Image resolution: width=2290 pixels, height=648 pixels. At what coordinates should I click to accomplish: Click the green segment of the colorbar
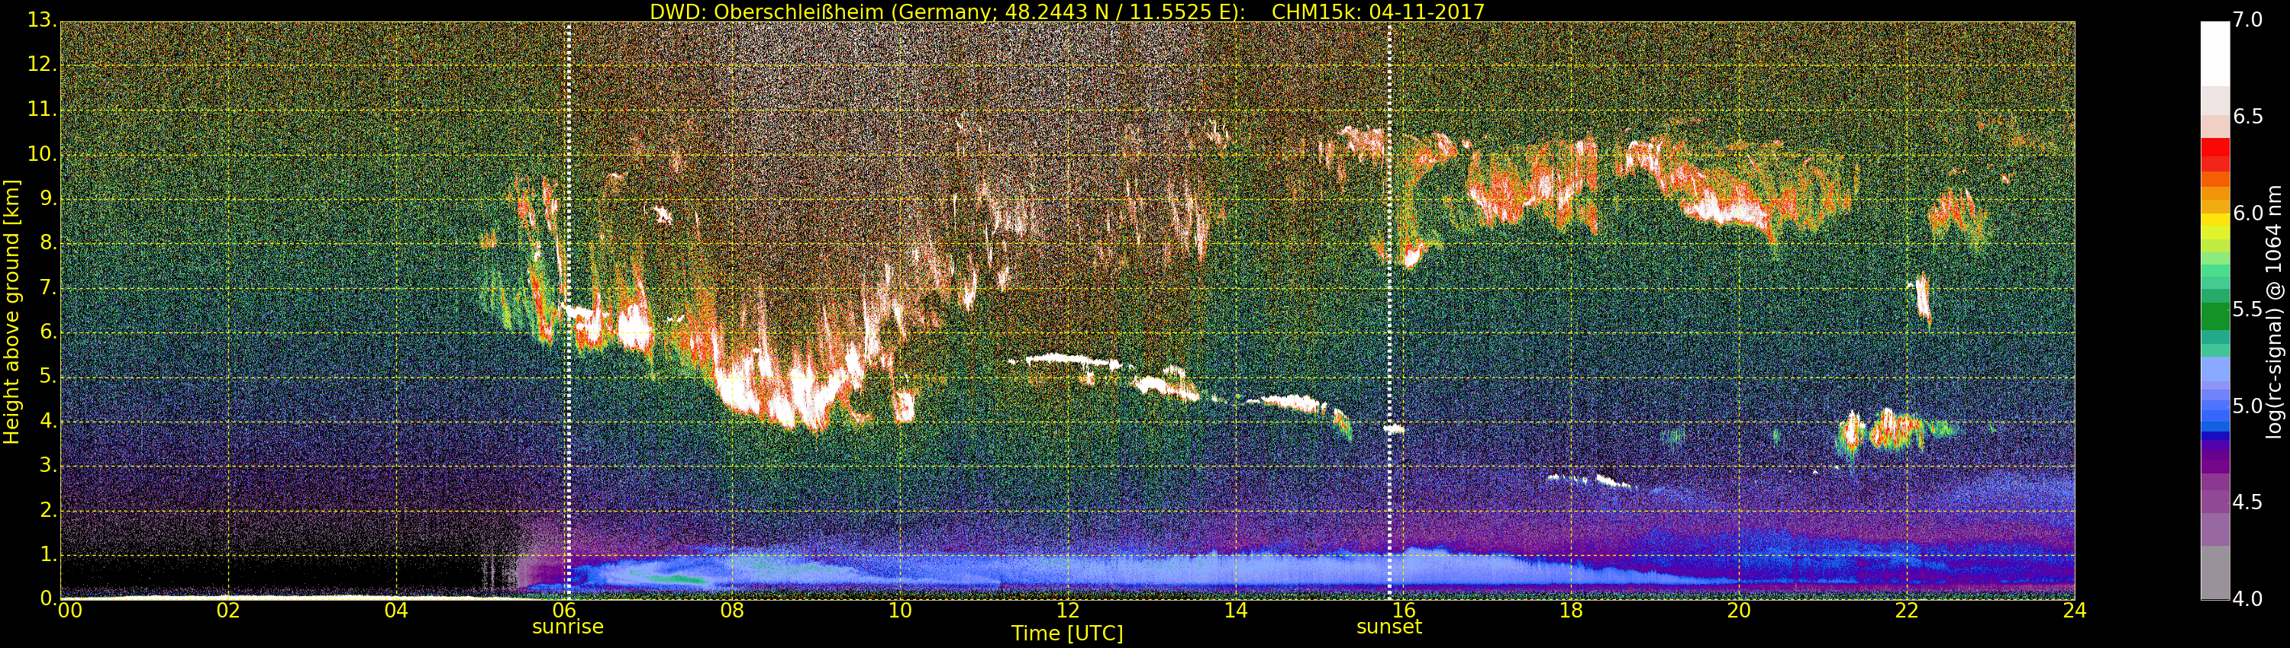click(2214, 316)
